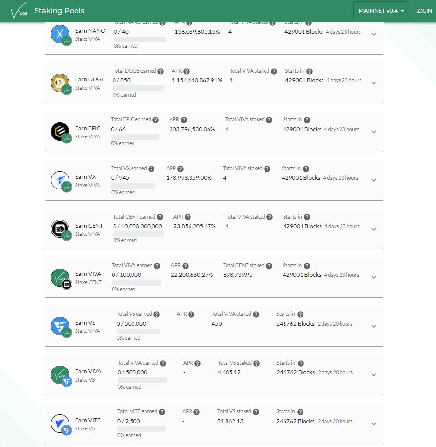Click 246762 Blocks in Earn VS row
Image resolution: width=436 pixels, height=447 pixels.
click(x=295, y=324)
